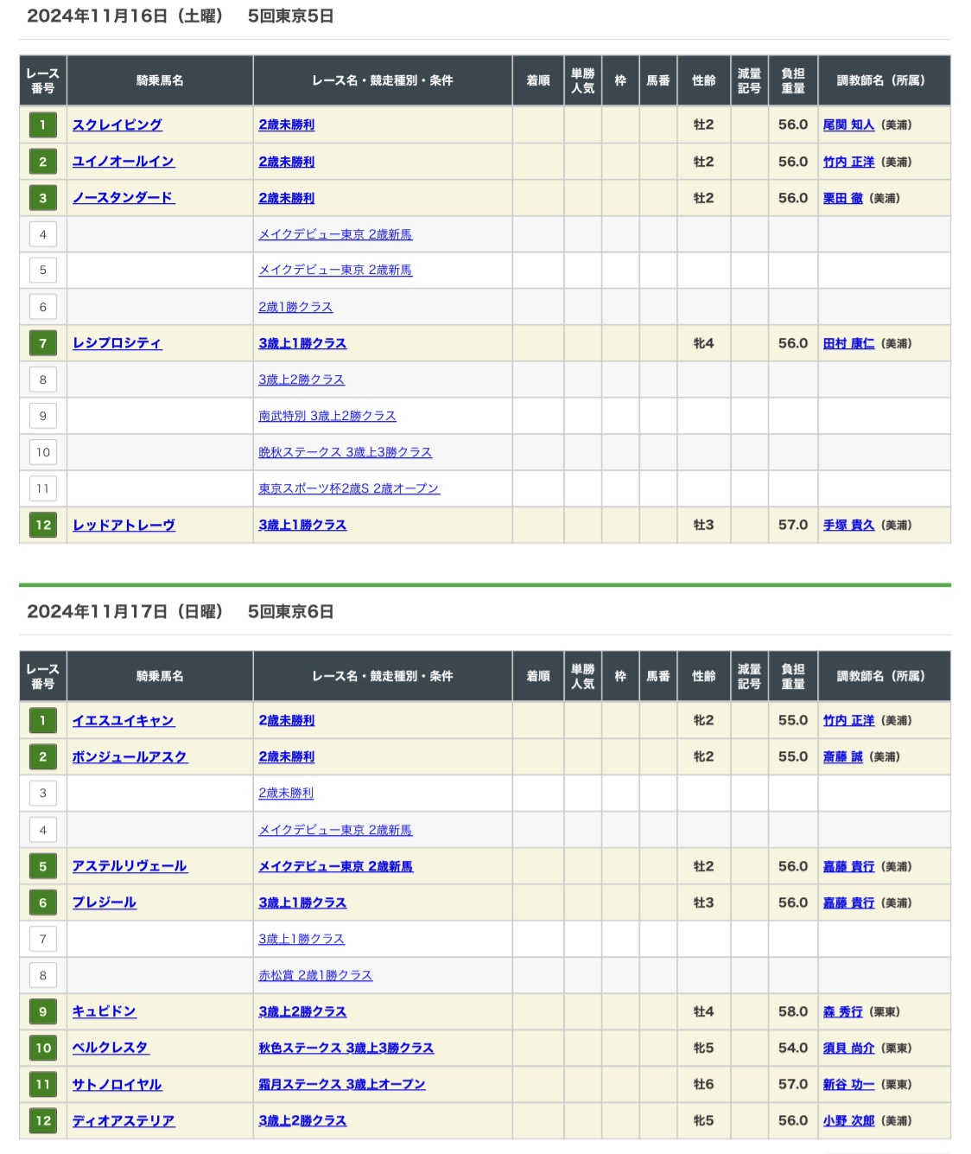The width and height of the screenshot is (971, 1154).
Task: Open trainer link 新谷 功一
Action: click(x=848, y=1084)
